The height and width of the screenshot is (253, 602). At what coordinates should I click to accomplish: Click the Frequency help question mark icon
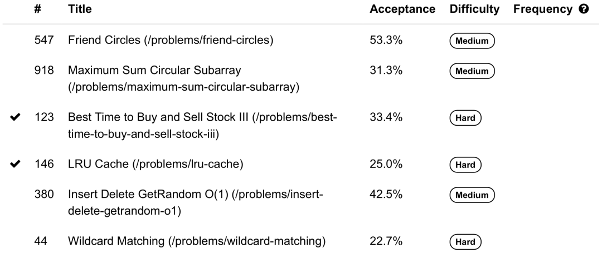(584, 9)
